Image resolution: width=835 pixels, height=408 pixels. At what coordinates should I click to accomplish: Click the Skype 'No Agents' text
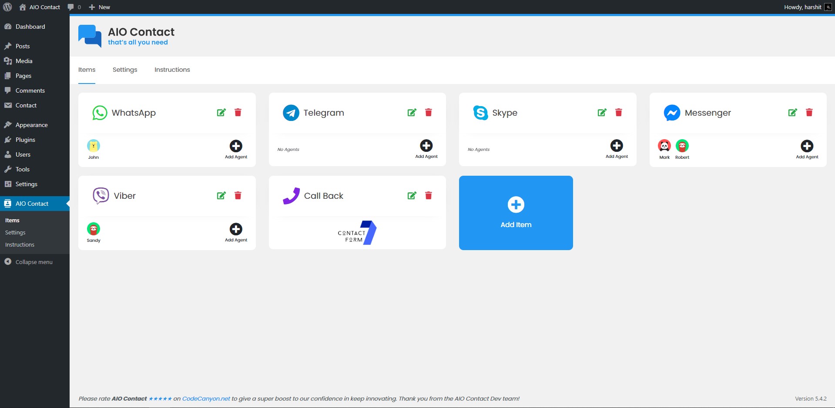click(479, 150)
